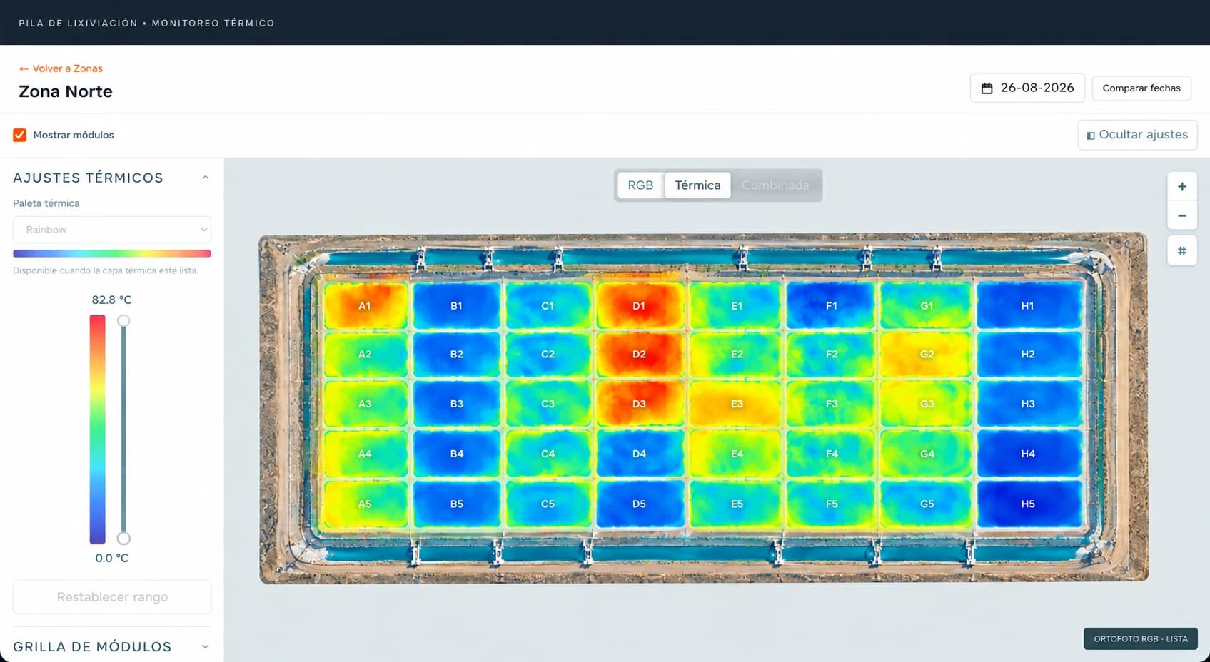Open the Paleta térmica Rainbow dropdown
Viewport: 1210px width, 662px height.
tap(112, 230)
